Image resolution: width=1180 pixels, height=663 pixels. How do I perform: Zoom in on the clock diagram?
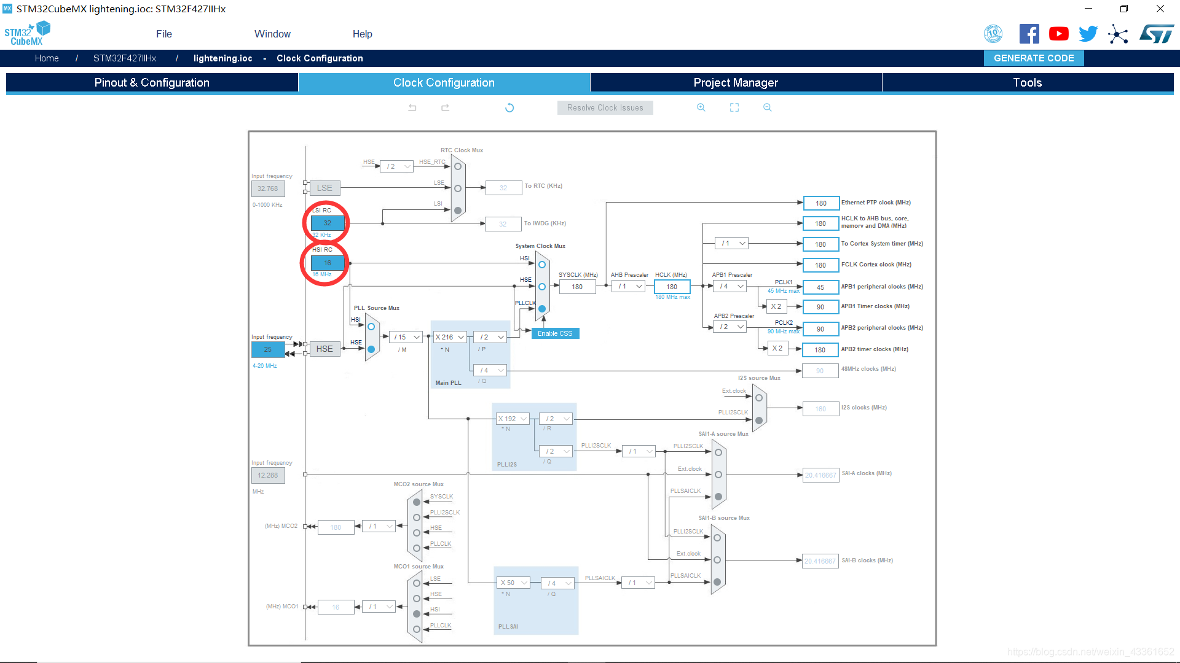pyautogui.click(x=701, y=107)
